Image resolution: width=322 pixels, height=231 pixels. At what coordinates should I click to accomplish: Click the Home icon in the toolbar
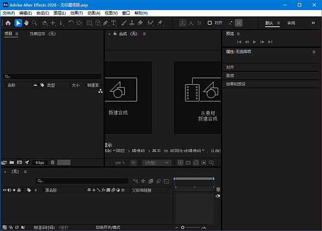(x=8, y=23)
